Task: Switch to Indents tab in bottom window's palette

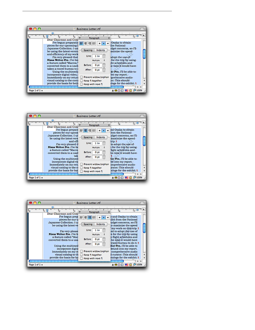Action: click(x=101, y=224)
